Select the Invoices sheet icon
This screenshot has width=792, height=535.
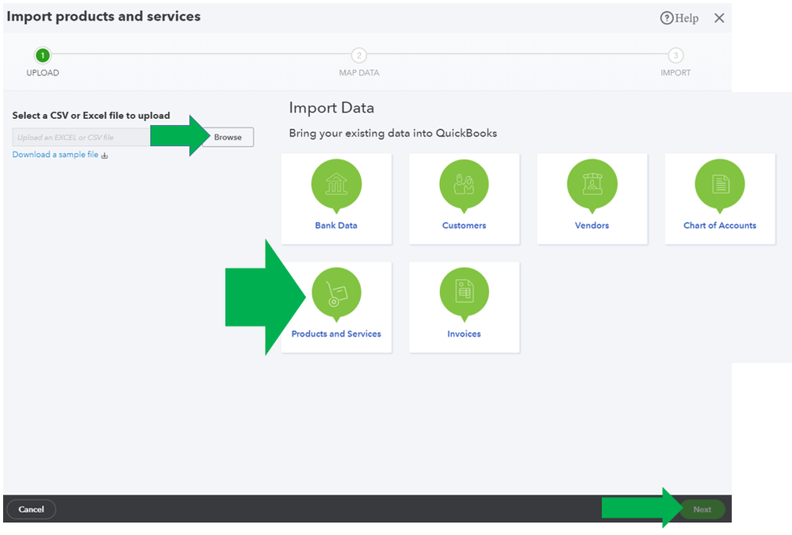(x=464, y=292)
